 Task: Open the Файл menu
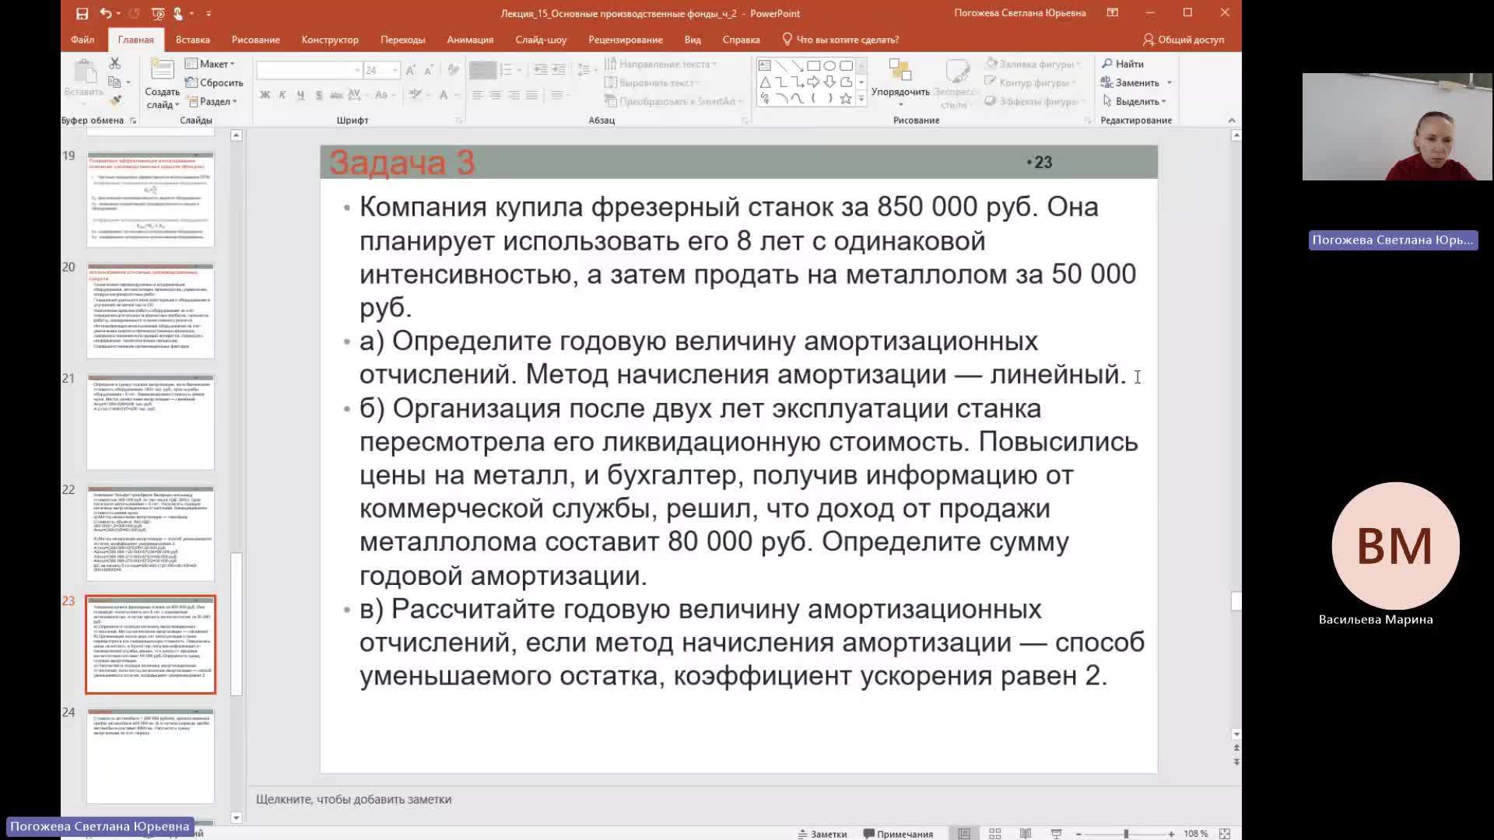[x=82, y=40]
